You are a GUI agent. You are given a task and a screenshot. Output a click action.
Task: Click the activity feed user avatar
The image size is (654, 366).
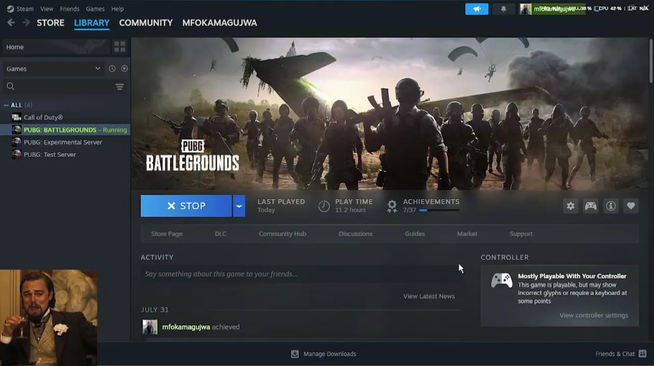point(150,327)
